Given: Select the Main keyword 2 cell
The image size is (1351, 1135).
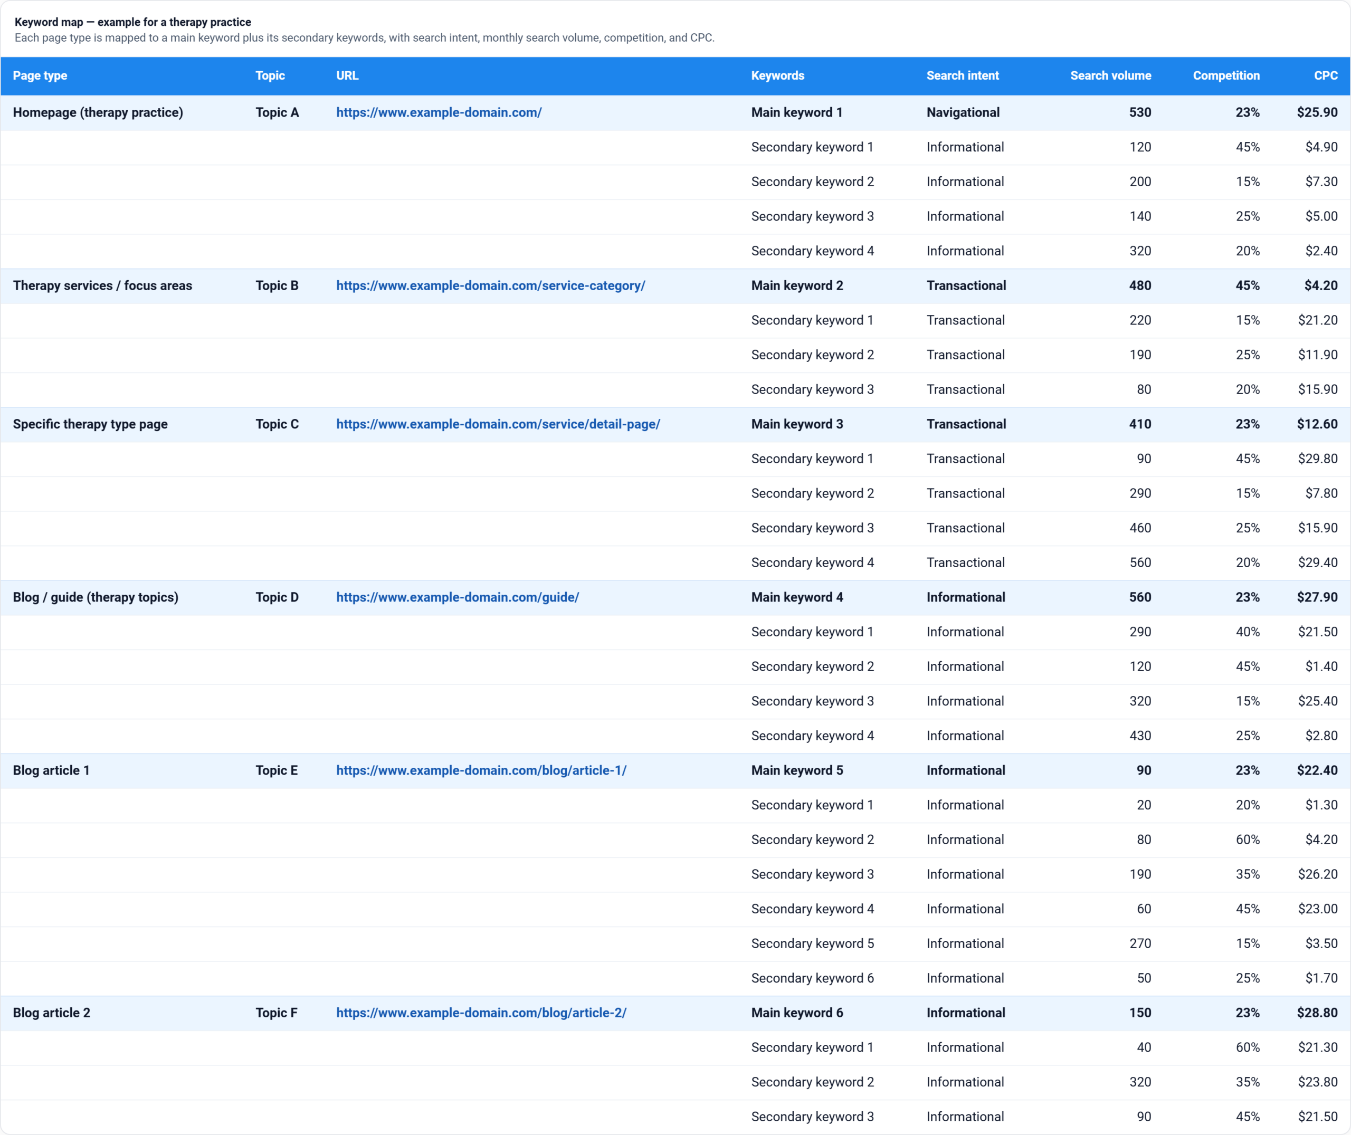Looking at the screenshot, I should [797, 285].
